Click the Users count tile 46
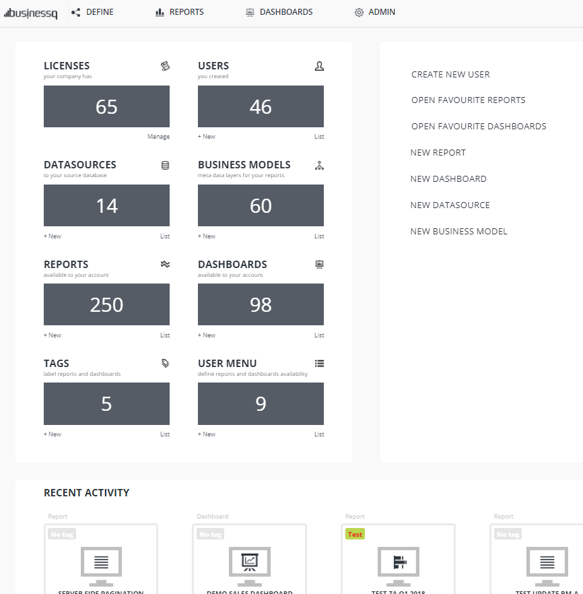 point(261,106)
